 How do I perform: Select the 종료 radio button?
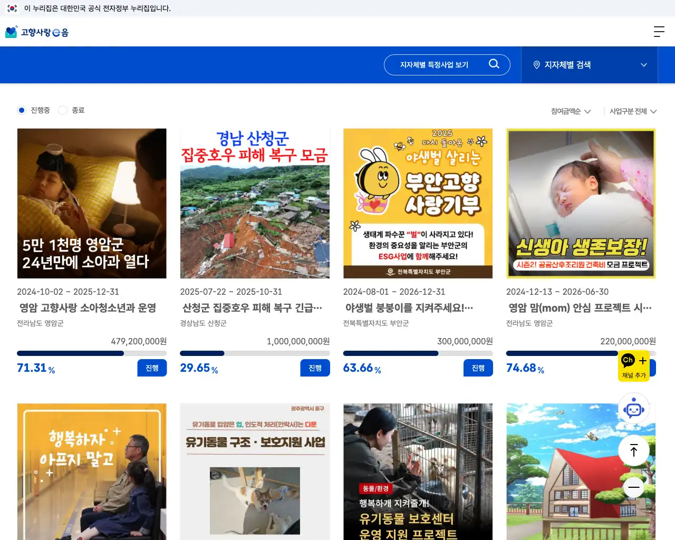(63, 110)
